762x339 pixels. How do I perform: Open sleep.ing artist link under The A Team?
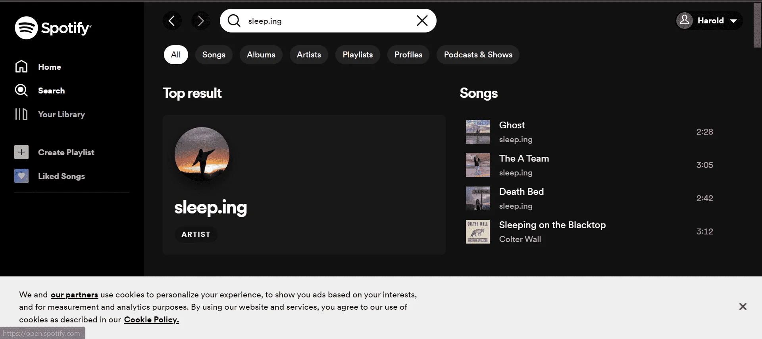point(516,173)
